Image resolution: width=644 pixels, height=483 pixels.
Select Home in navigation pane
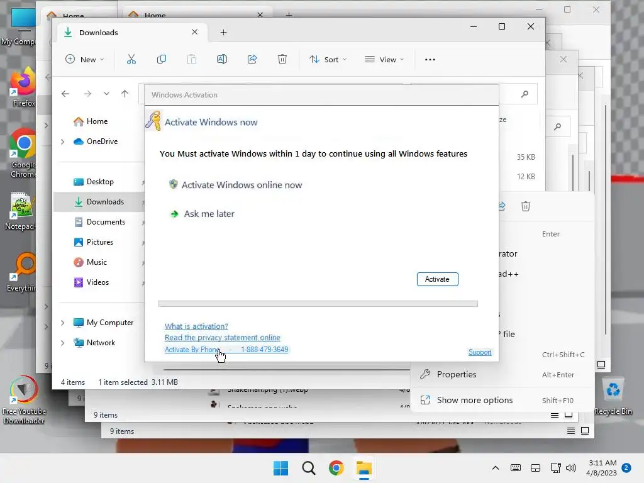[97, 121]
